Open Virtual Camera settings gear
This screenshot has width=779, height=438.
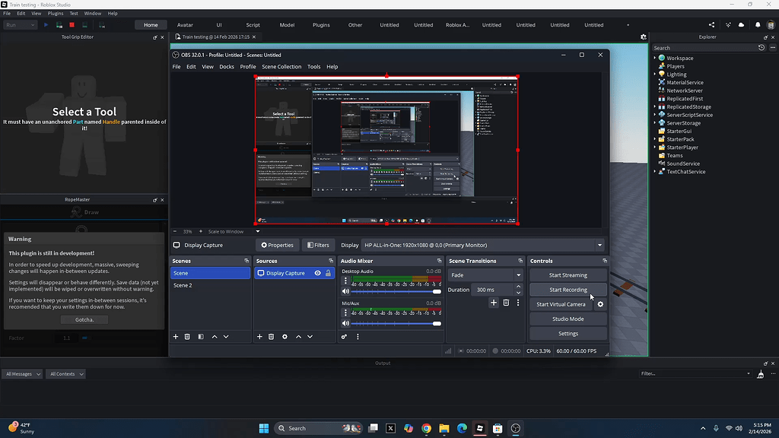click(x=601, y=304)
